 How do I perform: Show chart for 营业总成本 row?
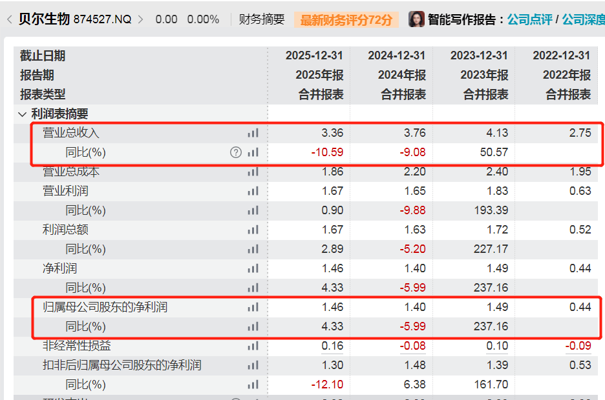[253, 172]
